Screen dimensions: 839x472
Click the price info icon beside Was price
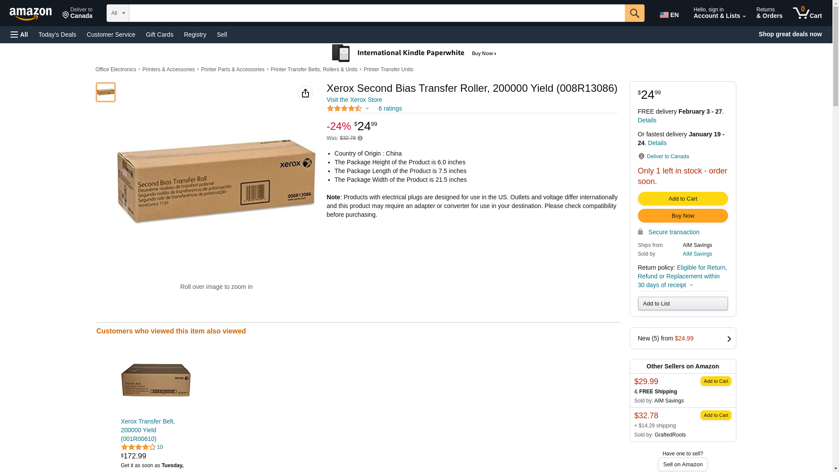click(x=360, y=138)
